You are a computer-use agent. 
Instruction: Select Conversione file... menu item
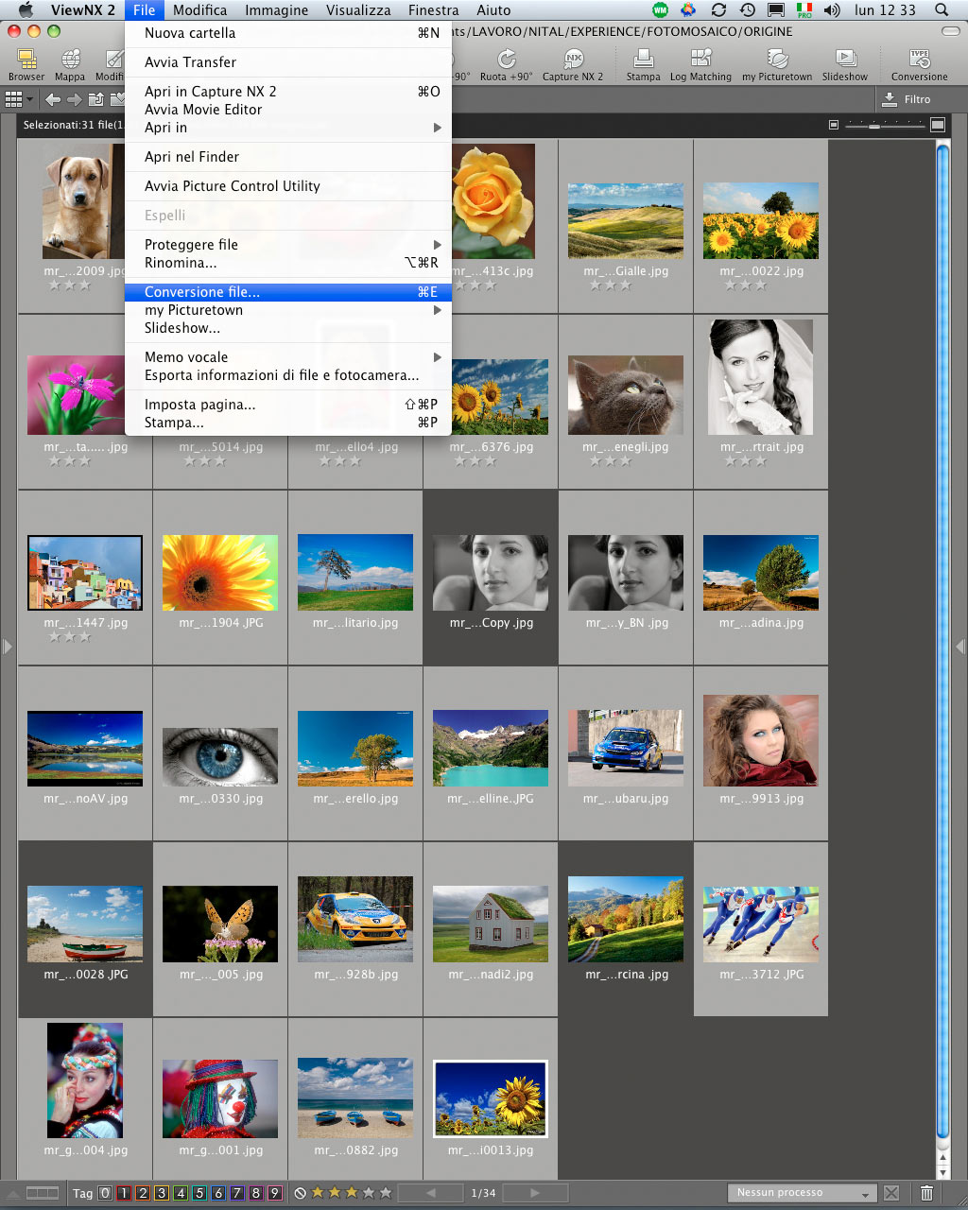(288, 292)
